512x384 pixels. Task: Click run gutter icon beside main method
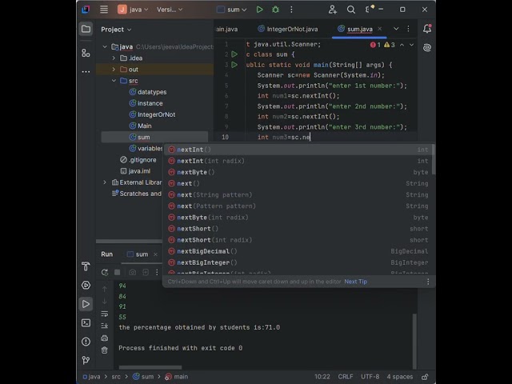pyautogui.click(x=234, y=65)
